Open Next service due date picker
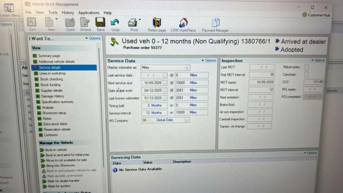Screen dimensions: 343x193 (165, 83)
